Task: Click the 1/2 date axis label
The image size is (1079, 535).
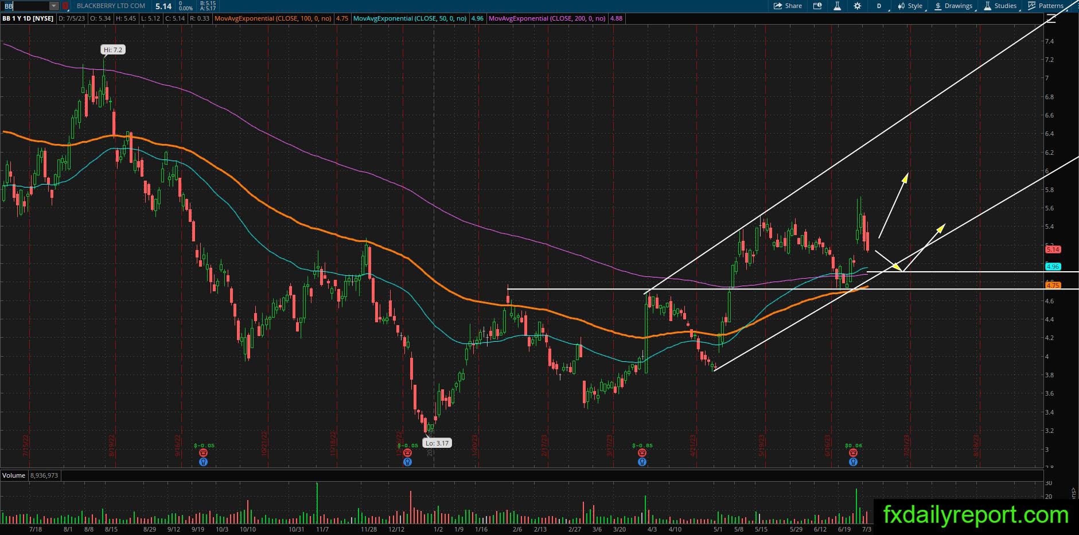Action: (438, 529)
